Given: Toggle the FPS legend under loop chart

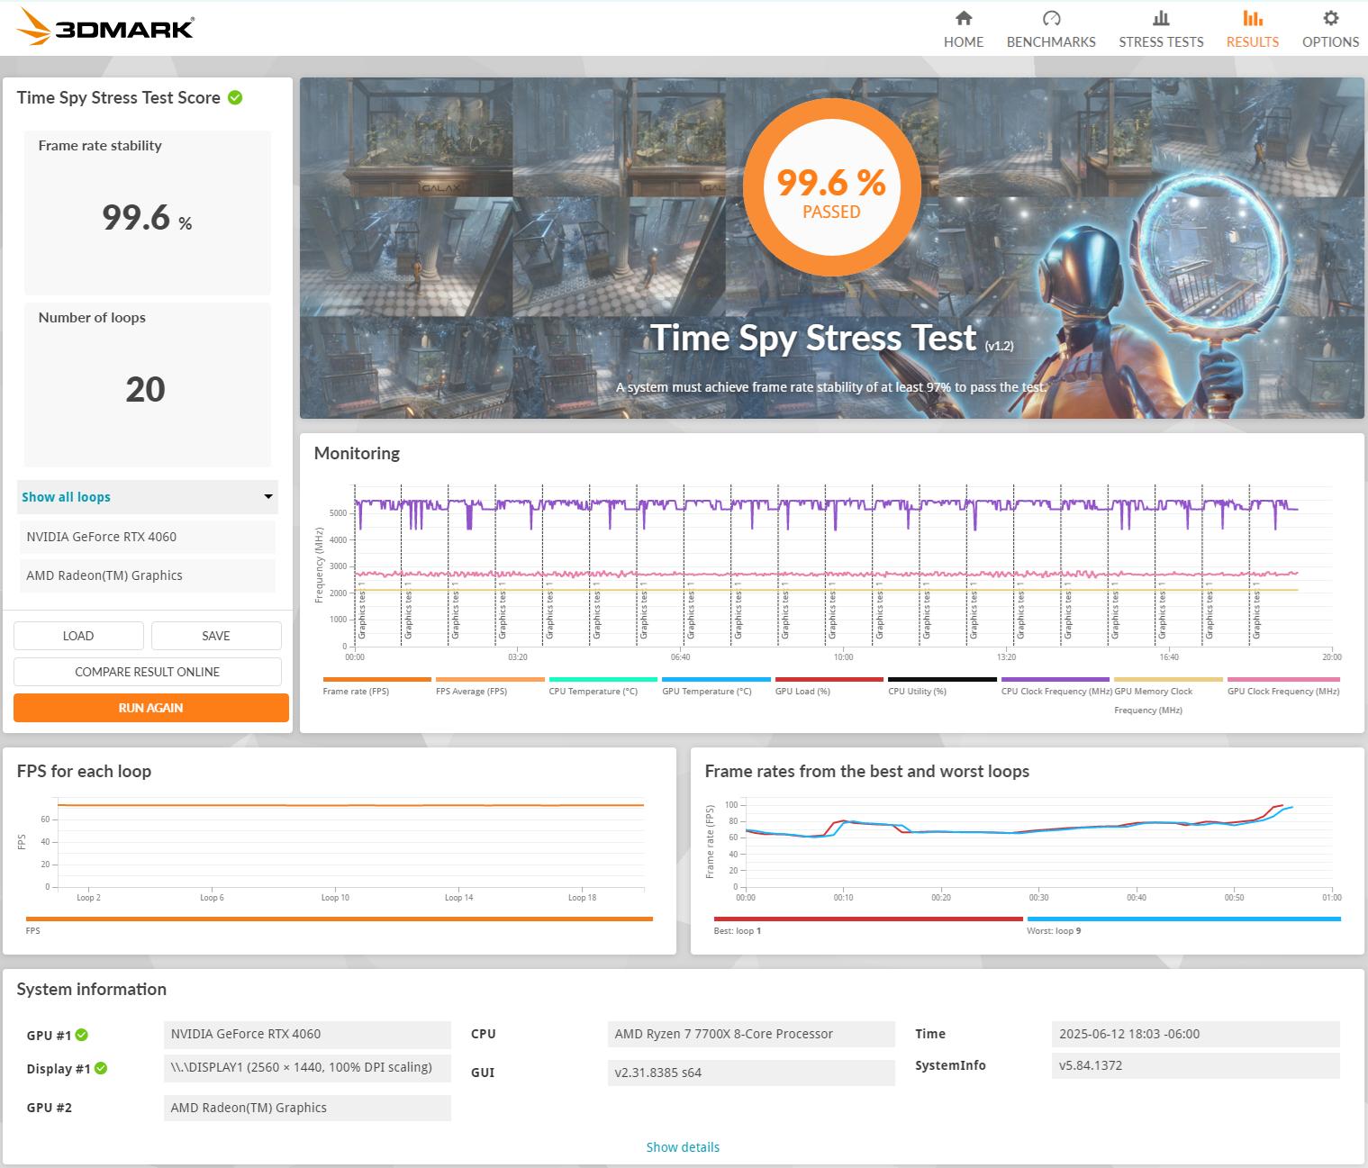Looking at the screenshot, I should [340, 919].
